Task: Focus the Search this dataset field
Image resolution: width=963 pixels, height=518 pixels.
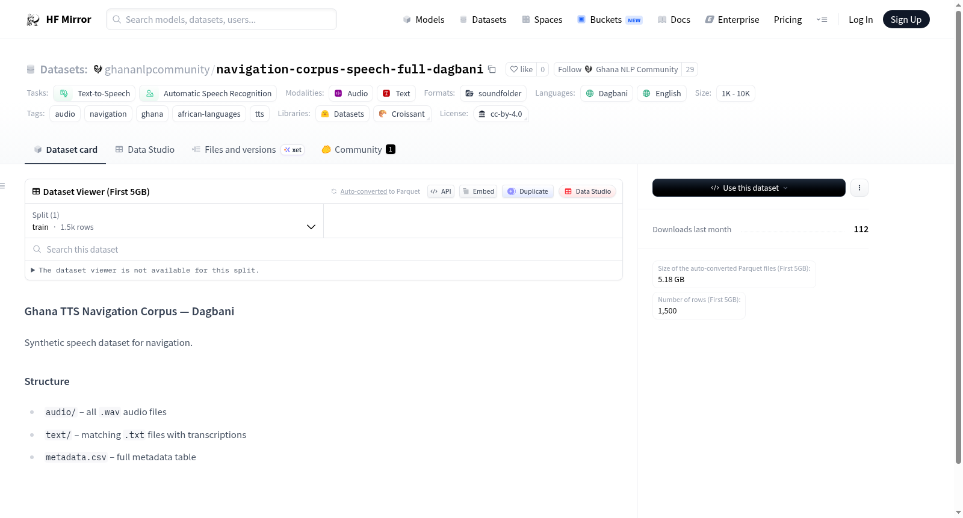Action: (x=324, y=249)
